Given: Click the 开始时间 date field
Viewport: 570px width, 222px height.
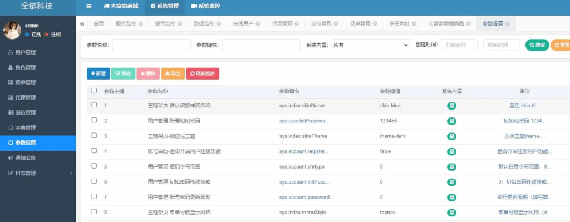Looking at the screenshot, I should tap(459, 45).
